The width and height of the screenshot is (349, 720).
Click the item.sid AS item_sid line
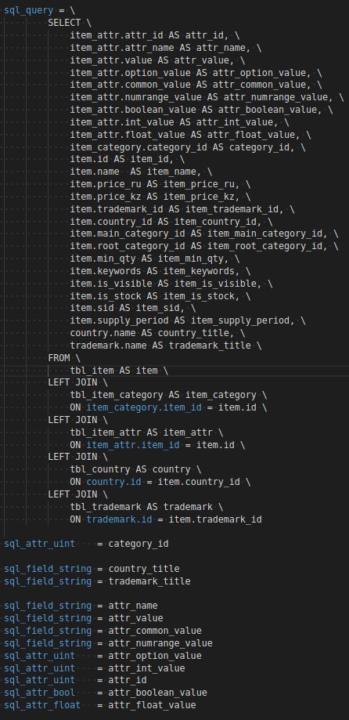pos(132,308)
